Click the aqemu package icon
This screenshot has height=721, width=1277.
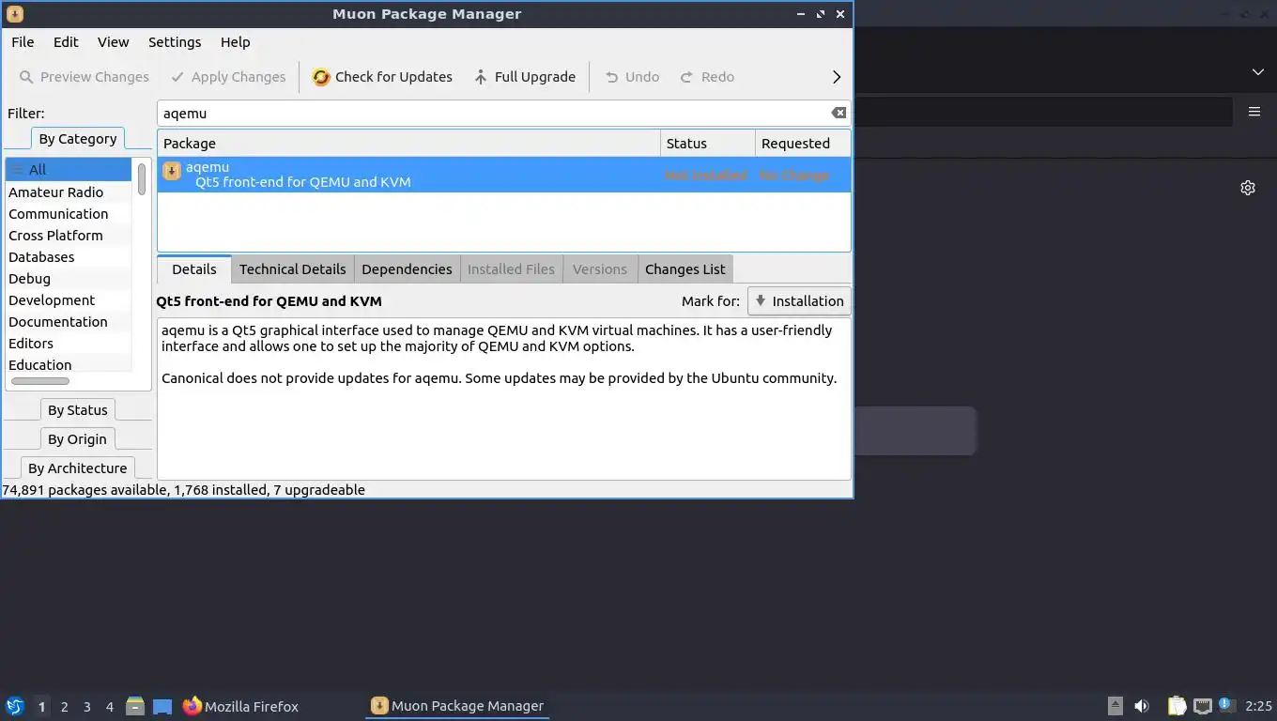(171, 171)
